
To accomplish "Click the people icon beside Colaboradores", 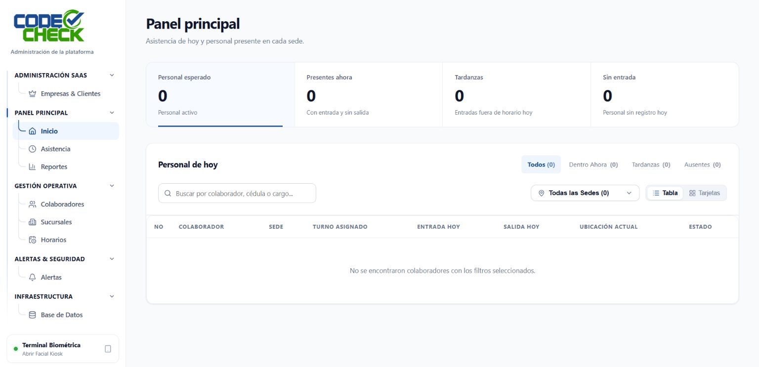I will point(33,204).
